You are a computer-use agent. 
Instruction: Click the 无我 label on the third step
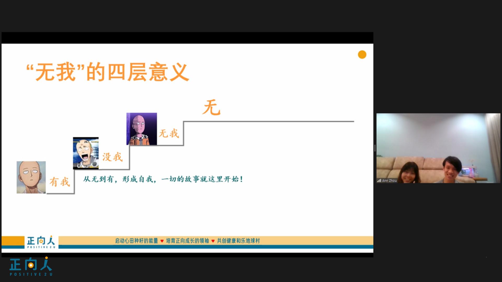[x=169, y=133]
